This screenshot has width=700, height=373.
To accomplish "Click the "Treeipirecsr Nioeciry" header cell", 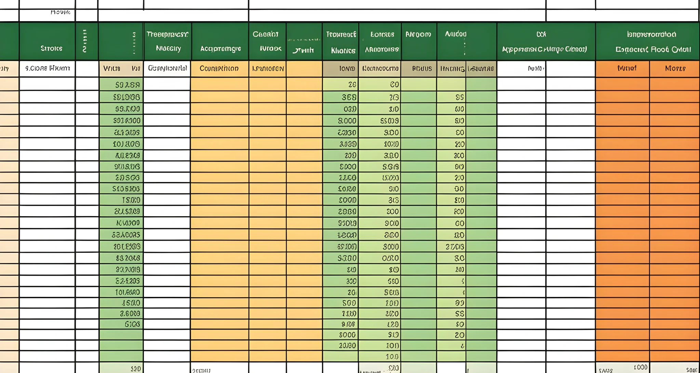I will (x=167, y=42).
